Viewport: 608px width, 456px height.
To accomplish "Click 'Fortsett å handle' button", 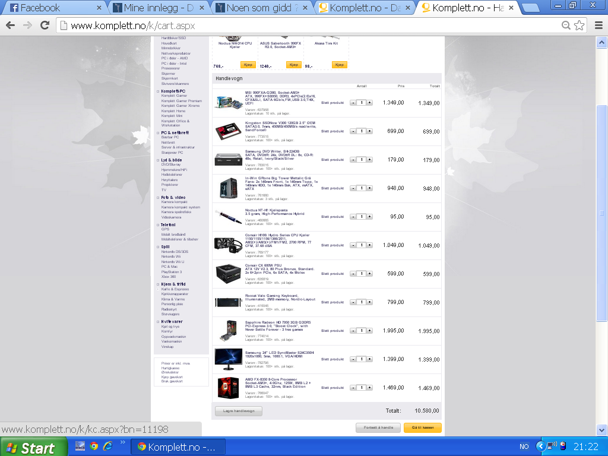I will click(x=378, y=427).
